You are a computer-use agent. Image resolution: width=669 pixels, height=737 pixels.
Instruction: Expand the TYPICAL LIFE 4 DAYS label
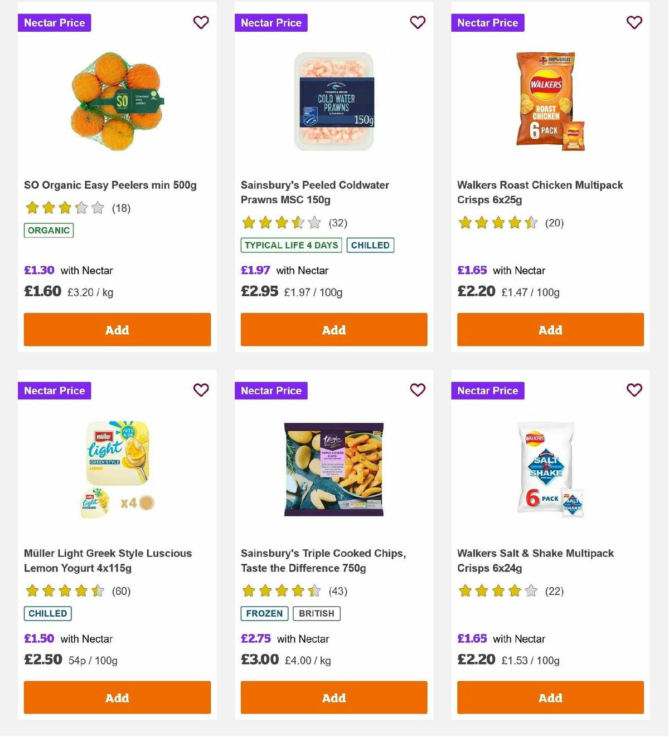290,245
